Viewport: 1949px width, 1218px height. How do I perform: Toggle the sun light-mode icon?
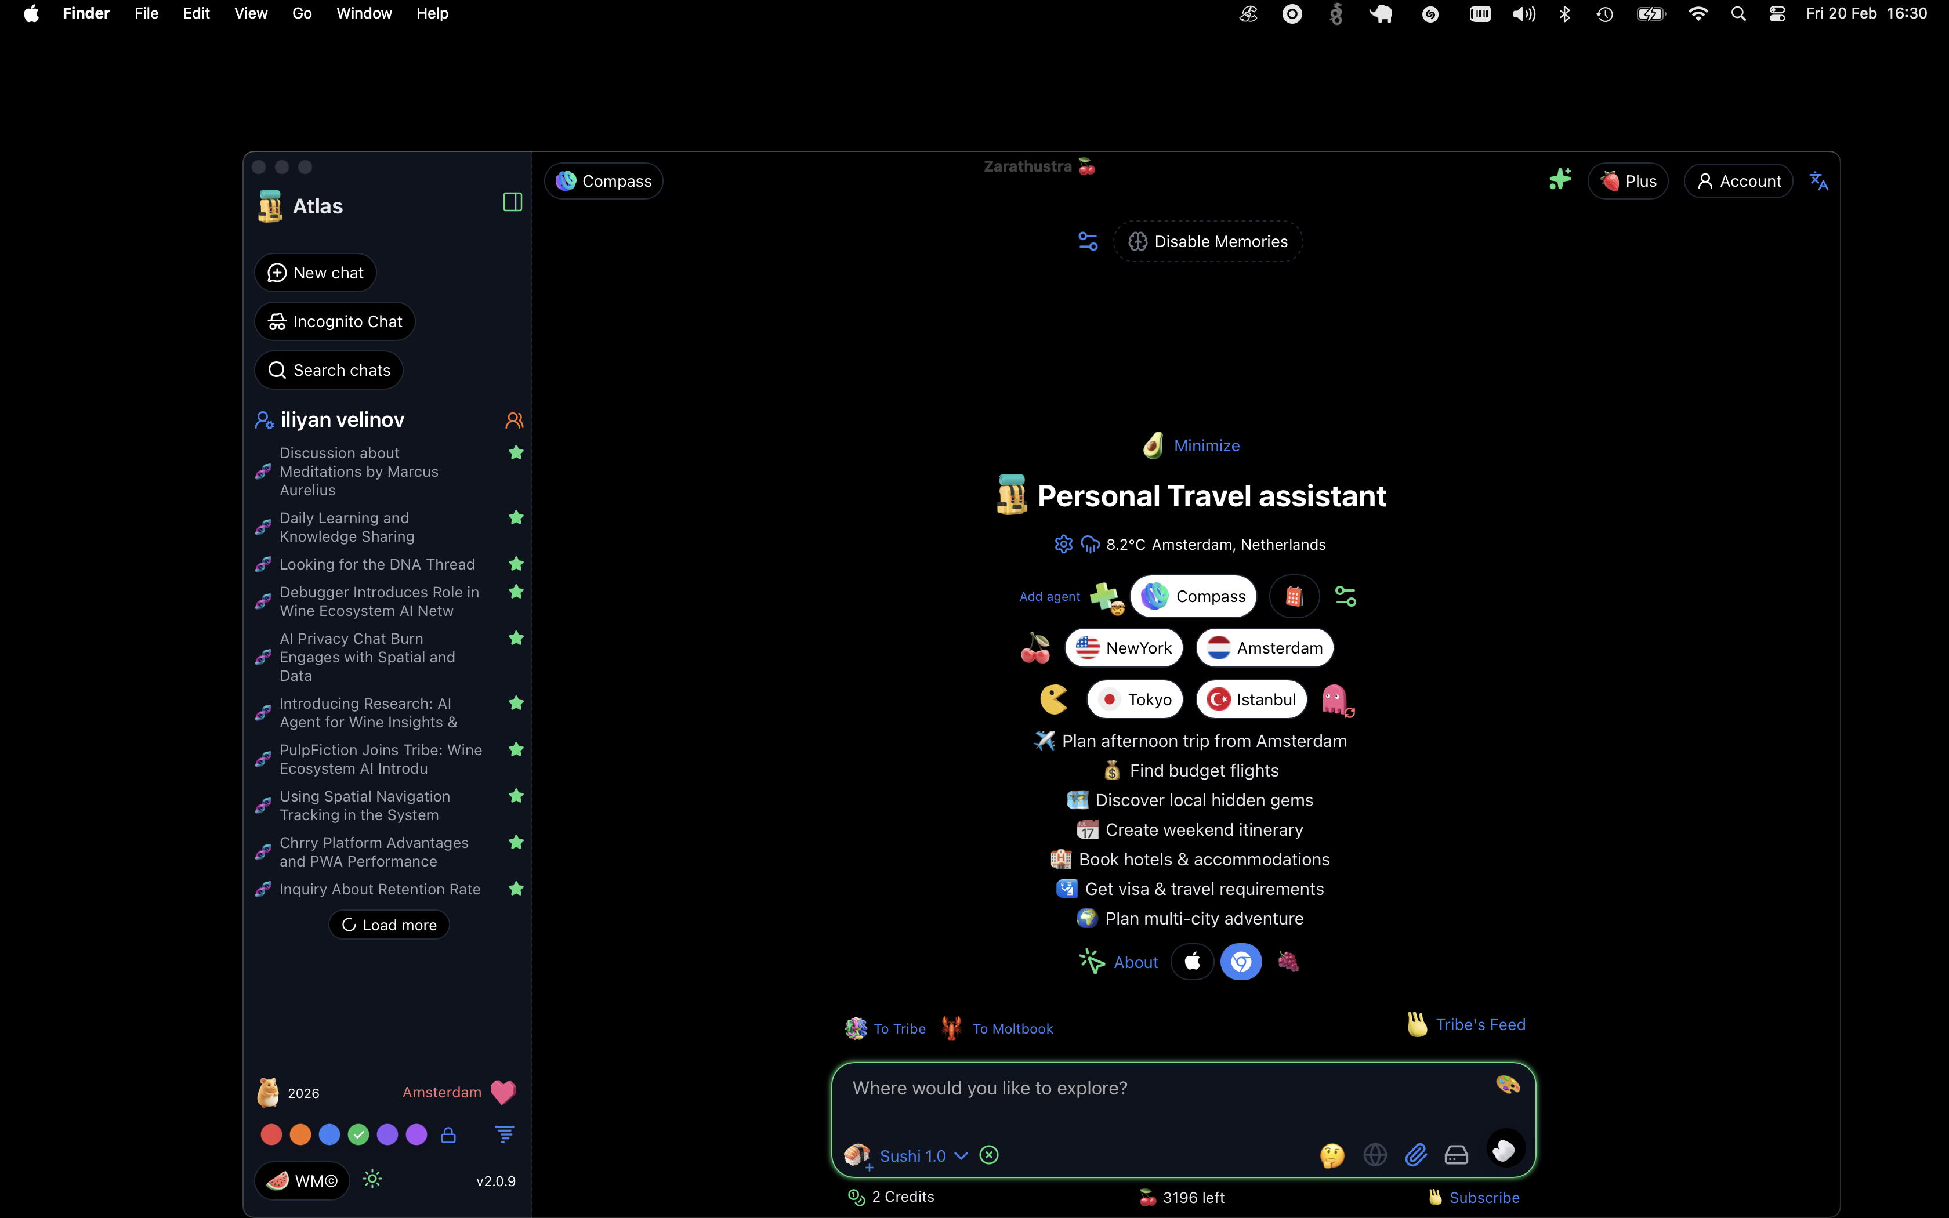[x=372, y=1179]
